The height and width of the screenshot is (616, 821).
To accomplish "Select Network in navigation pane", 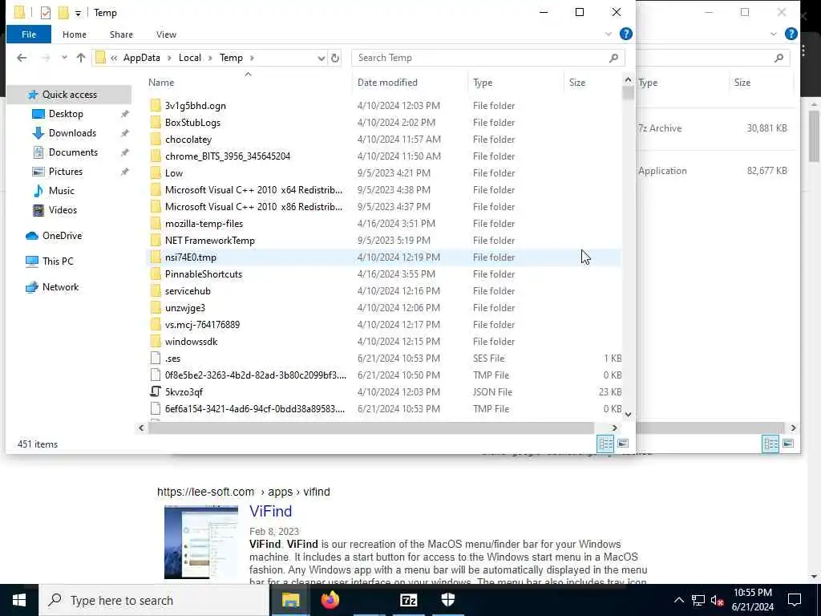I will pyautogui.click(x=60, y=287).
